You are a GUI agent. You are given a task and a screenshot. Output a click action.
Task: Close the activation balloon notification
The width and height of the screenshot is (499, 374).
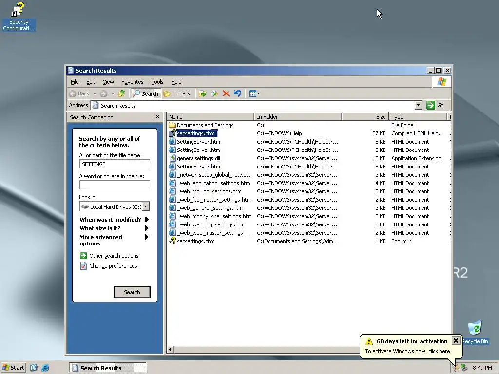[456, 340]
